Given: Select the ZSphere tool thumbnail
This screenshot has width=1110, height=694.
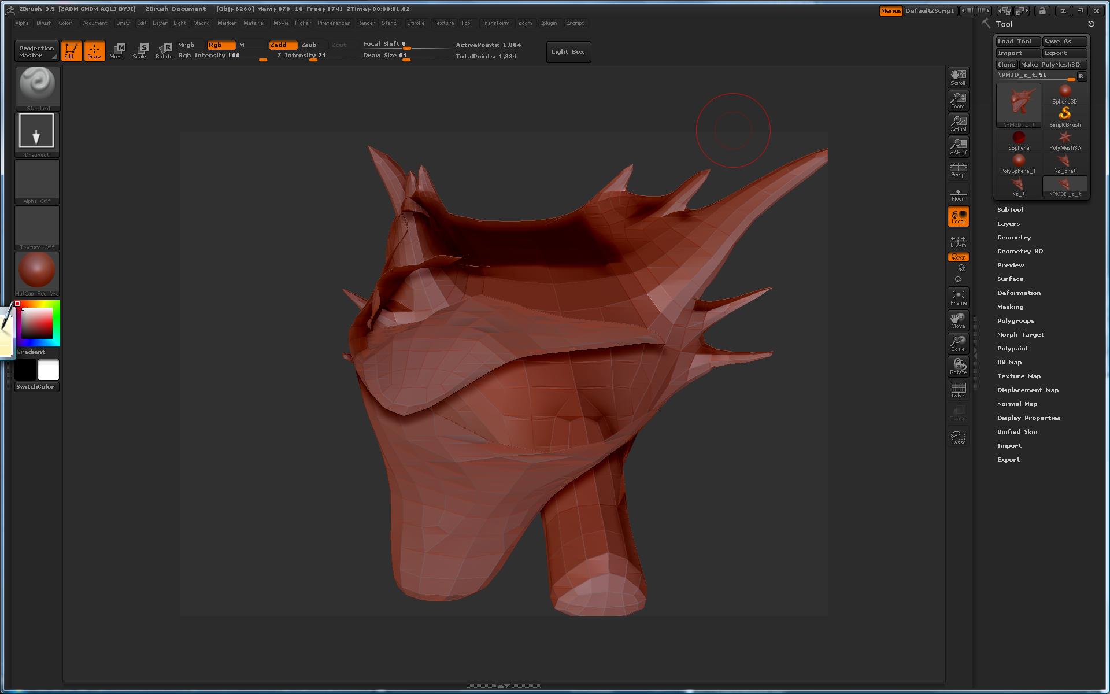Looking at the screenshot, I should tap(1018, 139).
